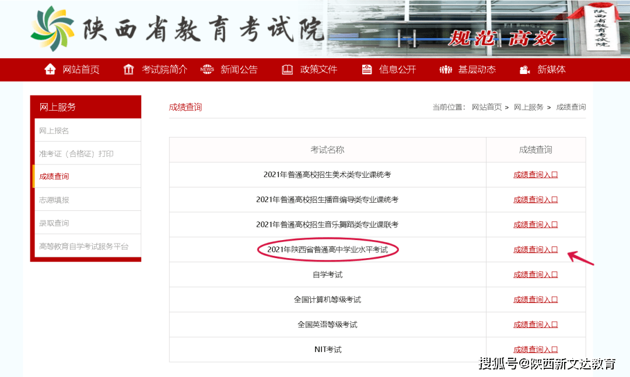The image size is (630, 377).
Task: Click the home icon beside 网站首页
Action: (x=50, y=69)
